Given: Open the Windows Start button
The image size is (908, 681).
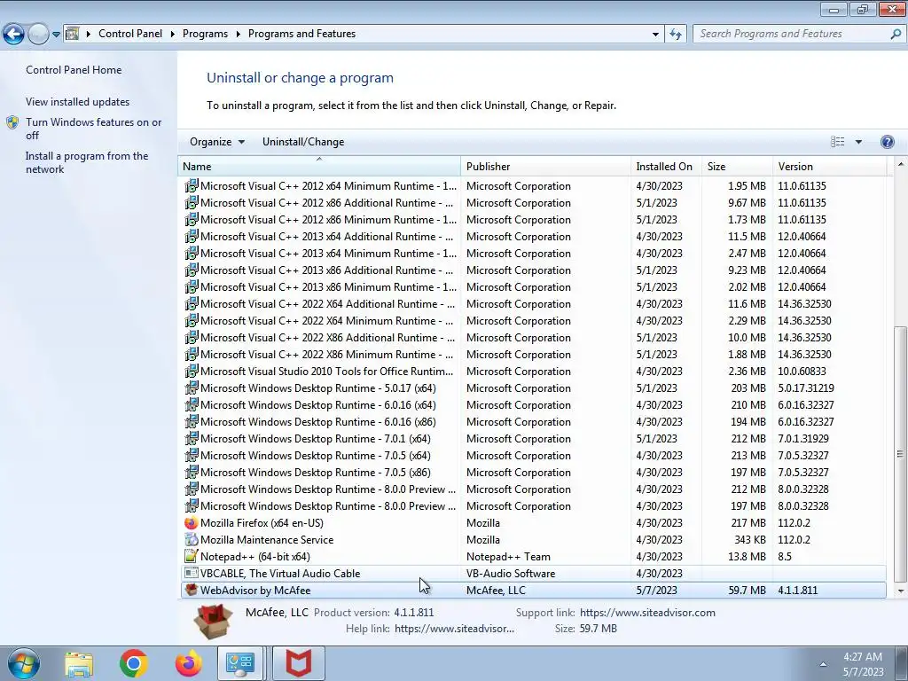Looking at the screenshot, I should point(24,663).
